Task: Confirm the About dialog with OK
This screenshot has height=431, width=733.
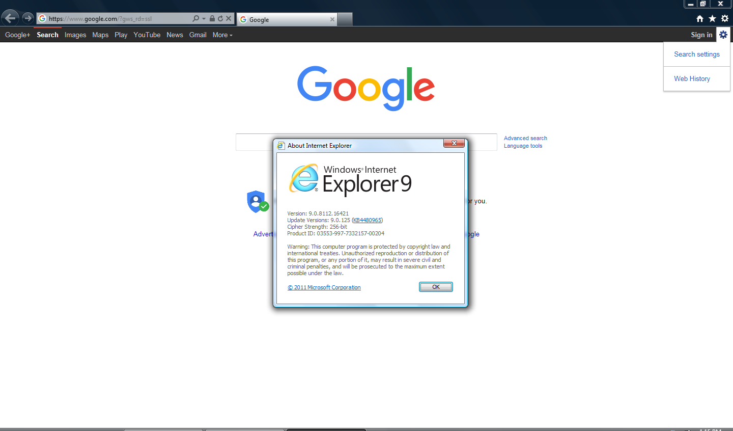Action: (x=436, y=287)
